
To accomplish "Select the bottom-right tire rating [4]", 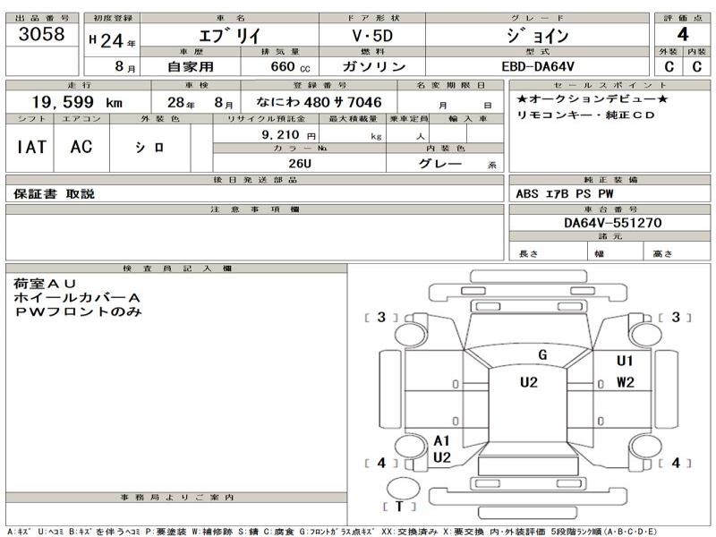I will pyautogui.click(x=676, y=463).
